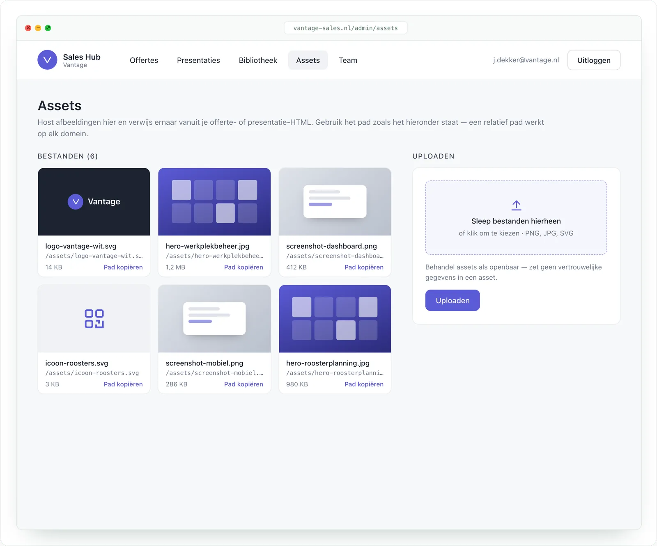
Task: Open the screenshot-mobiel.png thumbnail
Action: (x=214, y=319)
